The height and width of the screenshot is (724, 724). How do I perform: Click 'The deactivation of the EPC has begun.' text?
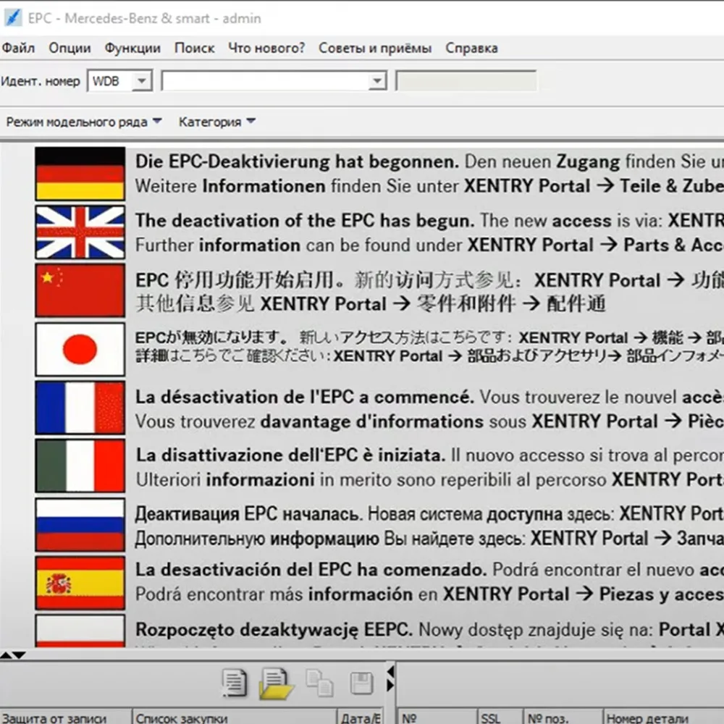[x=305, y=221]
